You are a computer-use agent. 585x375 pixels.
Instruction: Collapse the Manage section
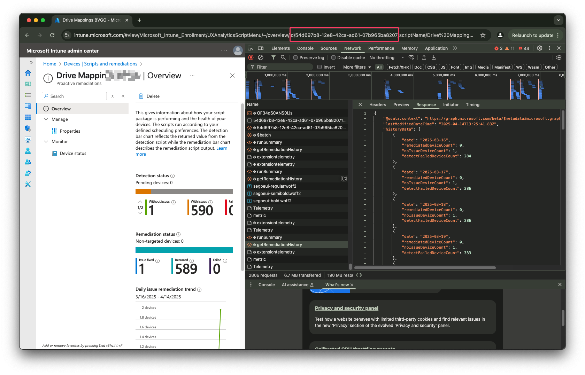click(46, 119)
